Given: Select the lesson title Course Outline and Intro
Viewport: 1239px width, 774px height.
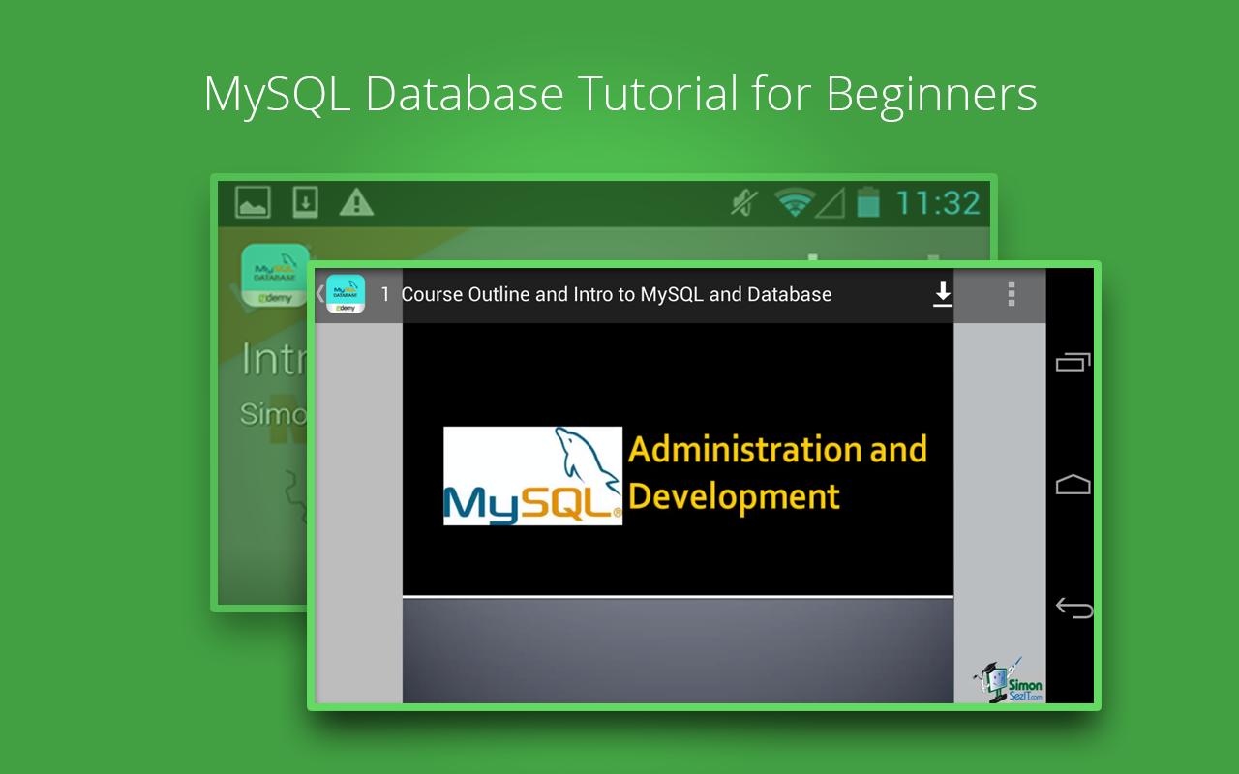Looking at the screenshot, I should coord(617,294).
